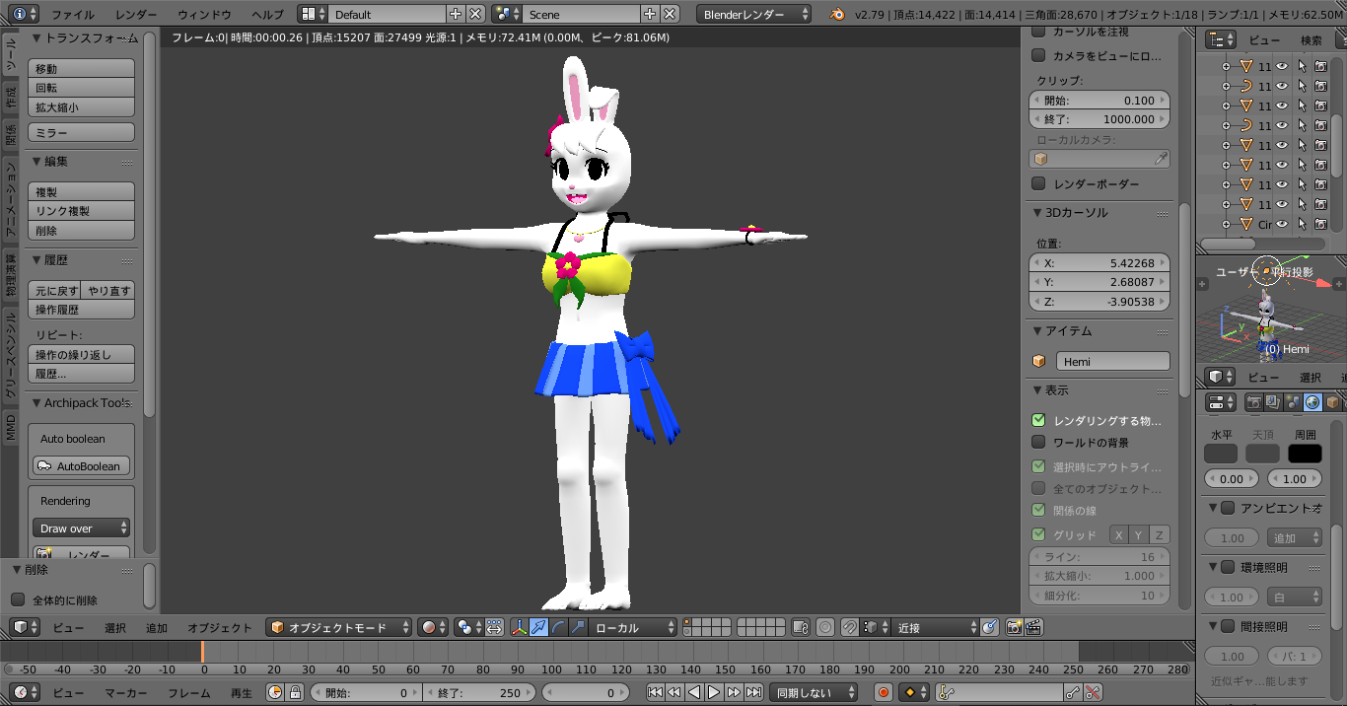Click the insert keyframe key icon

tap(1073, 692)
